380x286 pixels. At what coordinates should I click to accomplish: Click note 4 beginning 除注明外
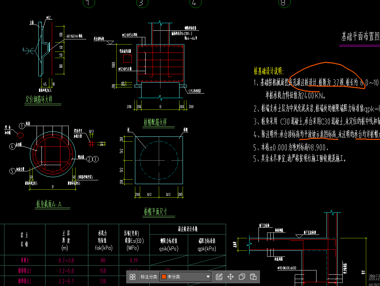point(316,134)
